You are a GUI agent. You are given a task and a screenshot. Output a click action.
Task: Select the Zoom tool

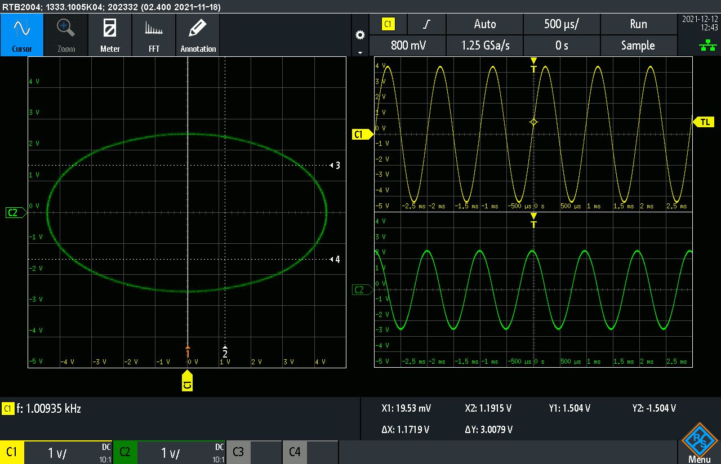[66, 35]
